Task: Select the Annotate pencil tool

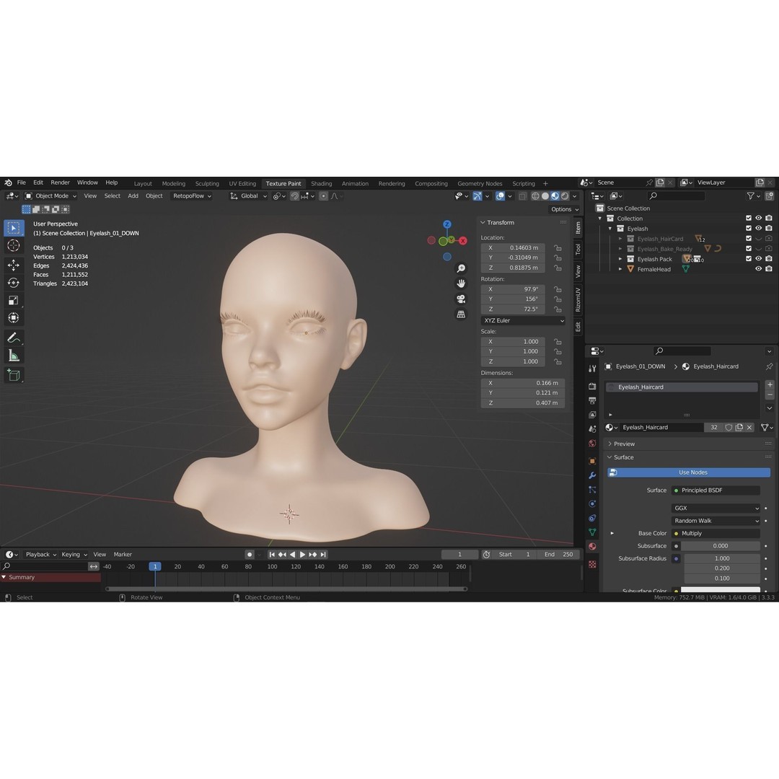Action: 14,338
